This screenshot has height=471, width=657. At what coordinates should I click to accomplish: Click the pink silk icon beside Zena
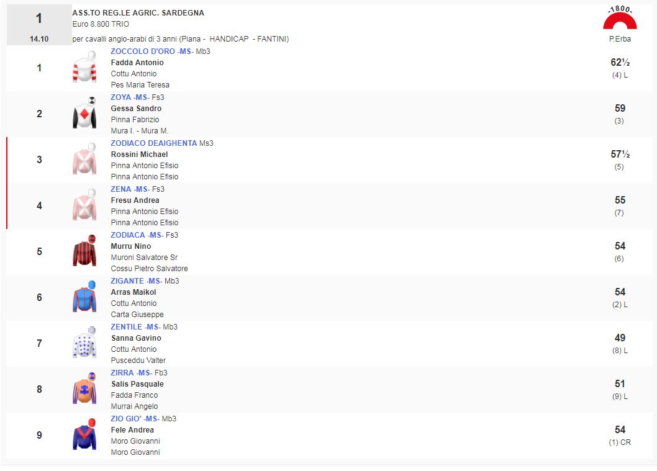tap(84, 205)
